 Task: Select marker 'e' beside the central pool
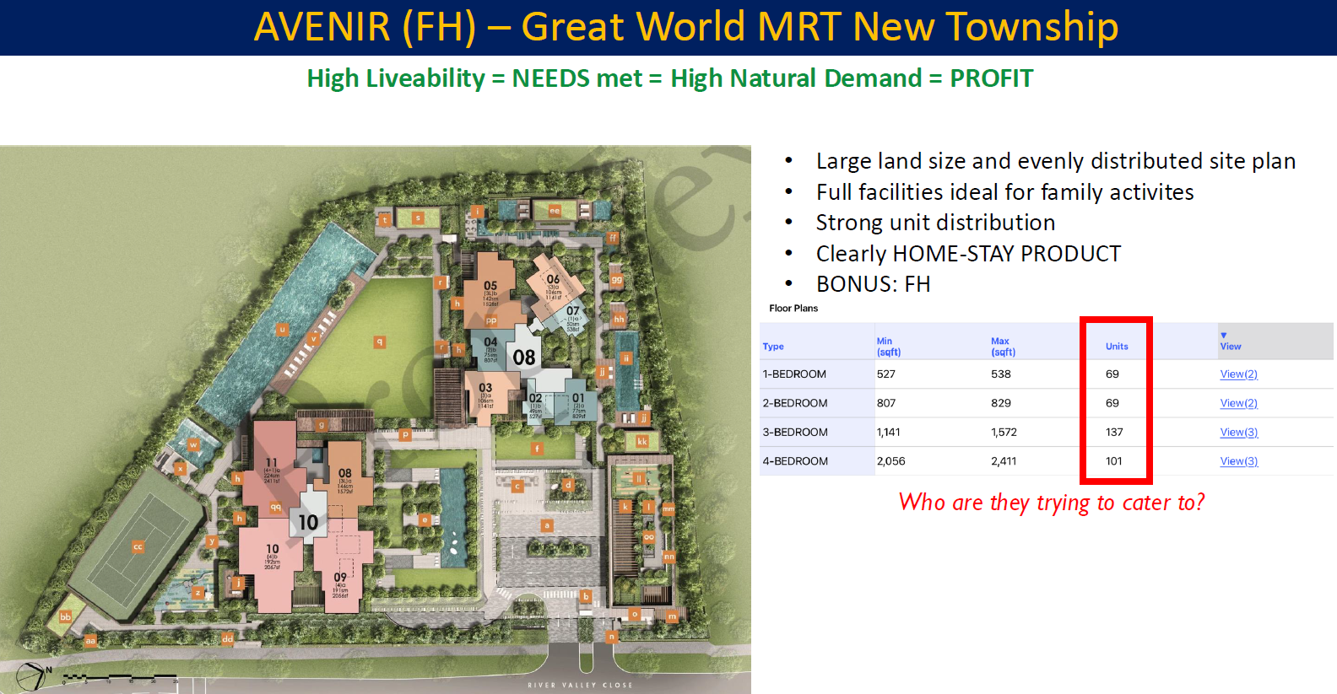click(x=425, y=519)
